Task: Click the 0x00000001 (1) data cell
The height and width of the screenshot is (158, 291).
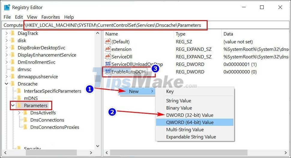Action: pyautogui.click(x=240, y=64)
